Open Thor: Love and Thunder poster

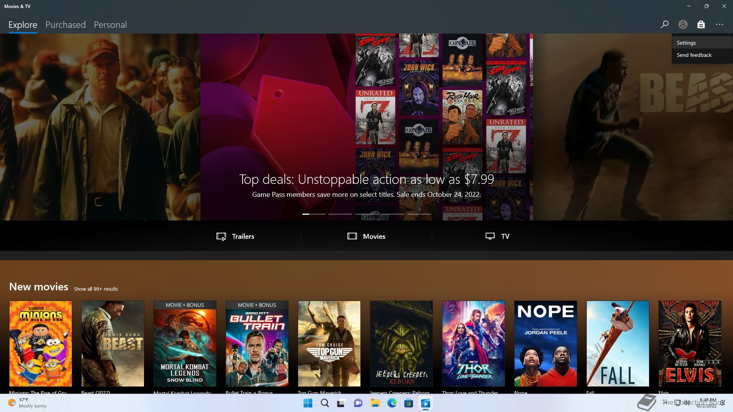[x=473, y=344]
